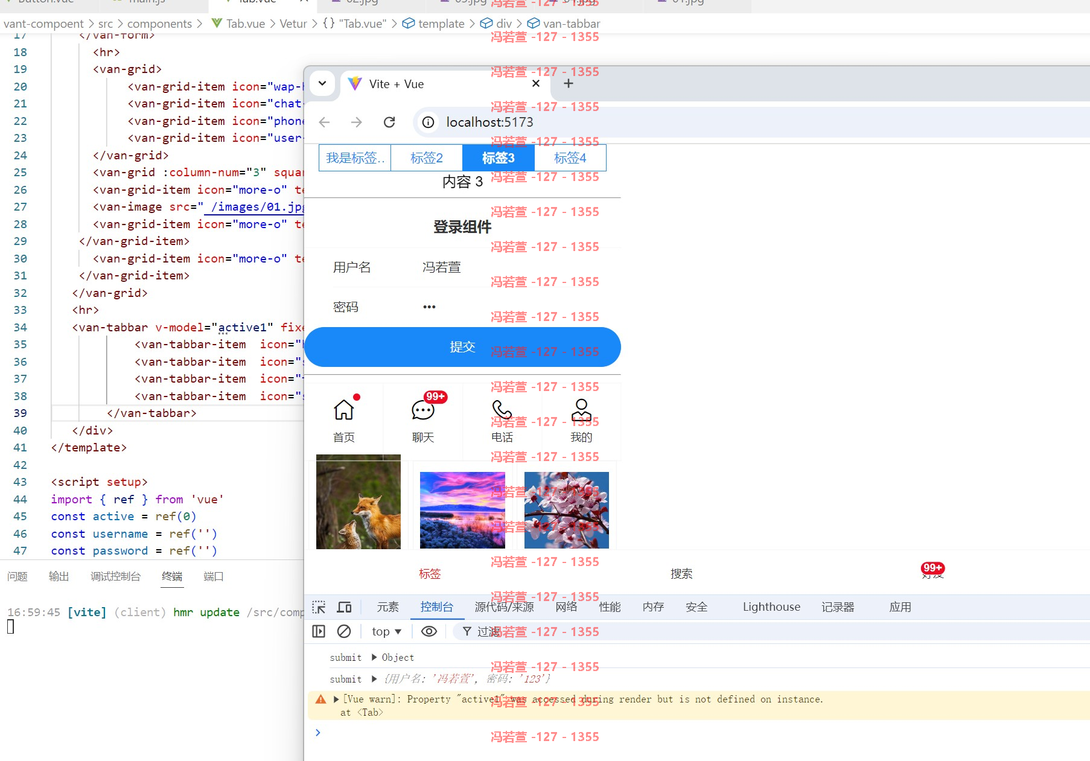This screenshot has width=1090, height=761.
Task: Click the 聊天 chat icon
Action: click(x=423, y=410)
